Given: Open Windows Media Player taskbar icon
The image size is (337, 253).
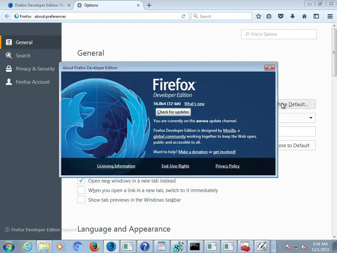Looking at the screenshot, I should tap(60, 246).
